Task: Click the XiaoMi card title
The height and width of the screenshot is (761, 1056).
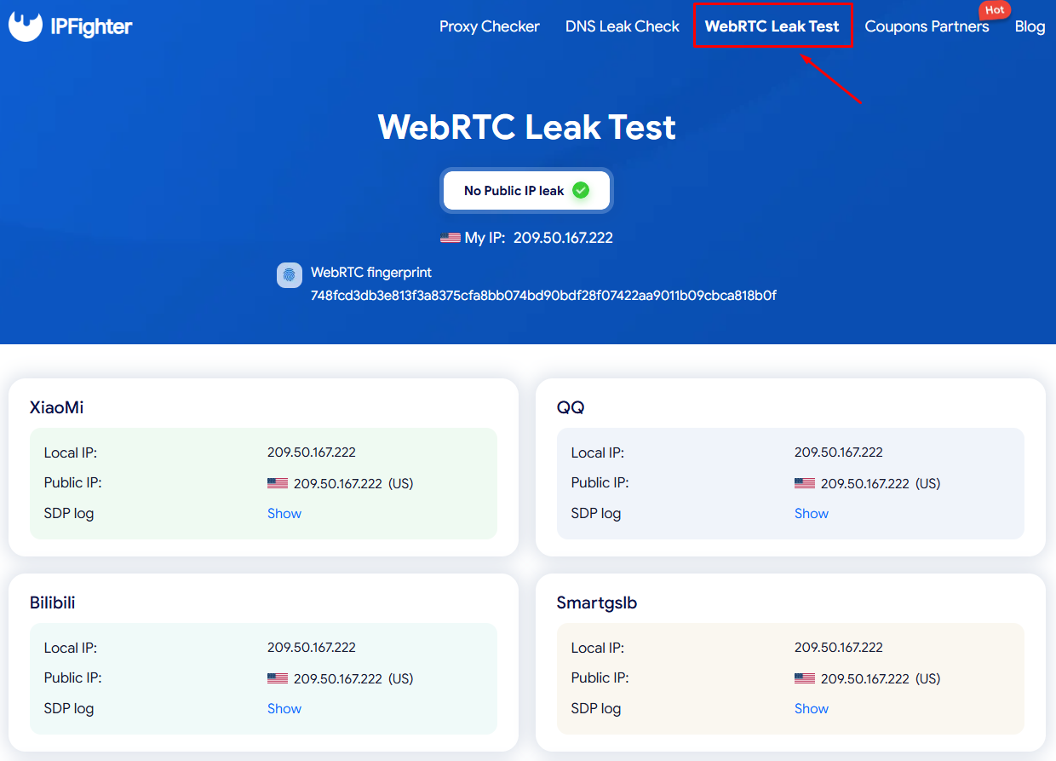Action: 57,407
